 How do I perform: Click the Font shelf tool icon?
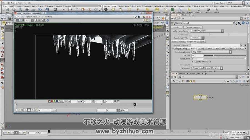point(76,9)
